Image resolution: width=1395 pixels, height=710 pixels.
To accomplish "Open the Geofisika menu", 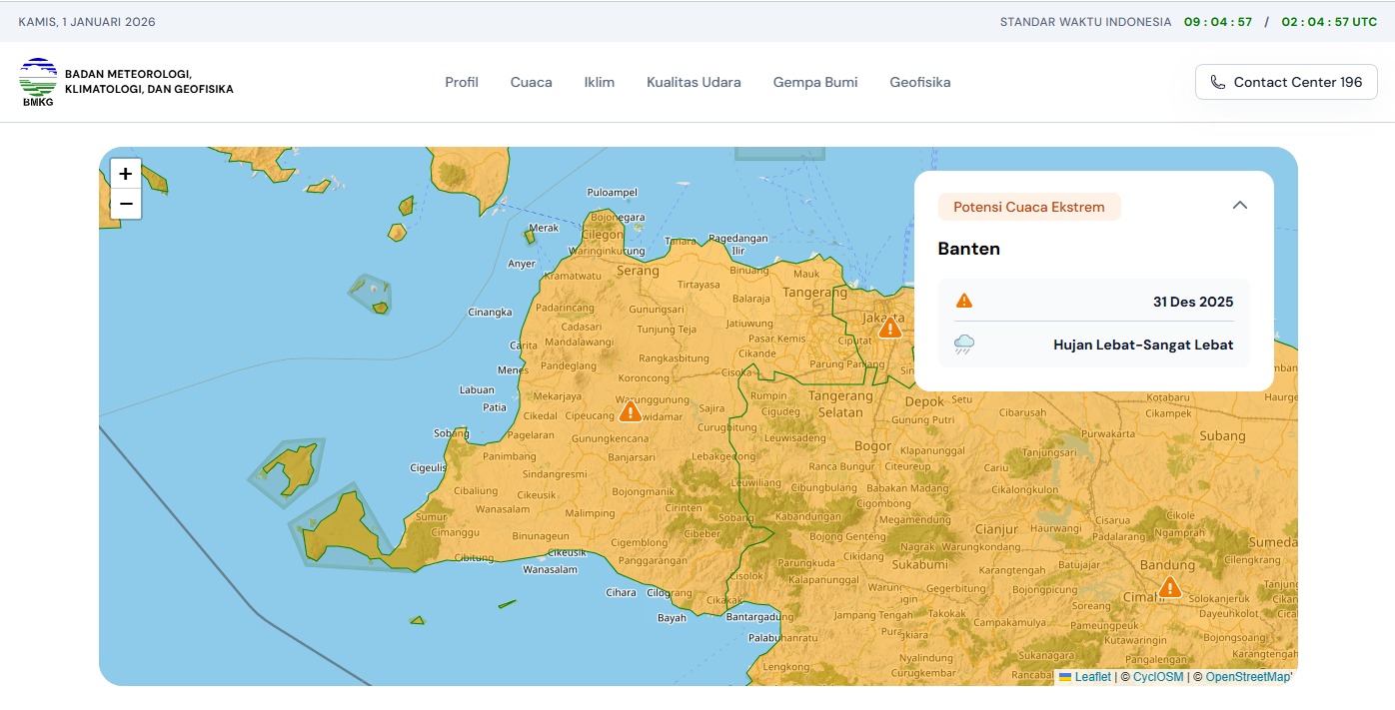I will pos(919,82).
